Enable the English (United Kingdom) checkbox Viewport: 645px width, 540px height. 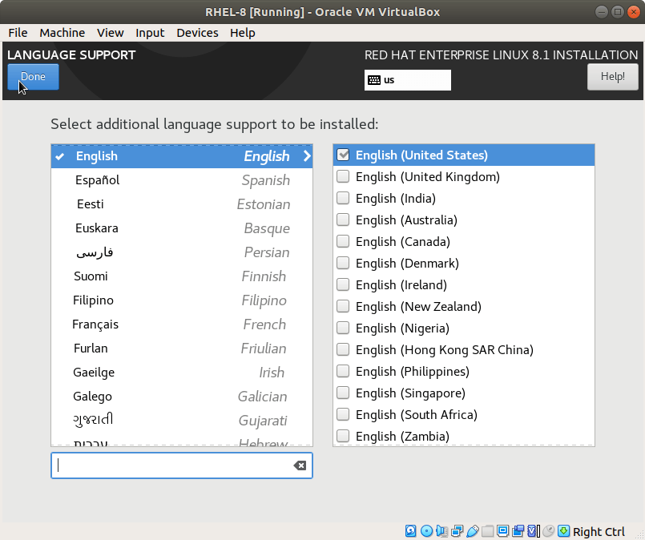tap(344, 177)
